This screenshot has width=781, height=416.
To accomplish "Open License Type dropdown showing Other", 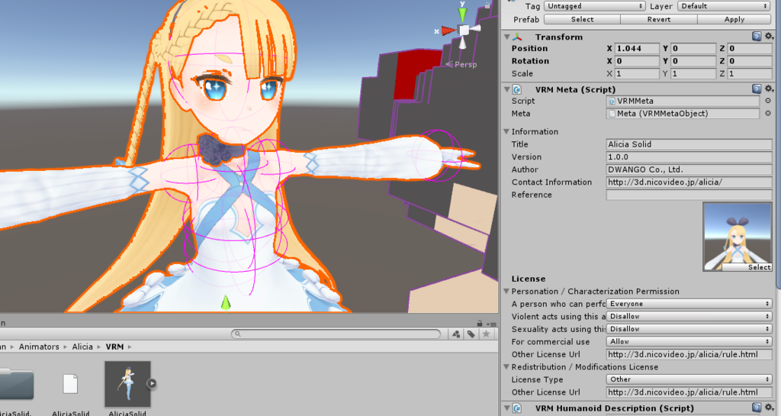I will [689, 379].
